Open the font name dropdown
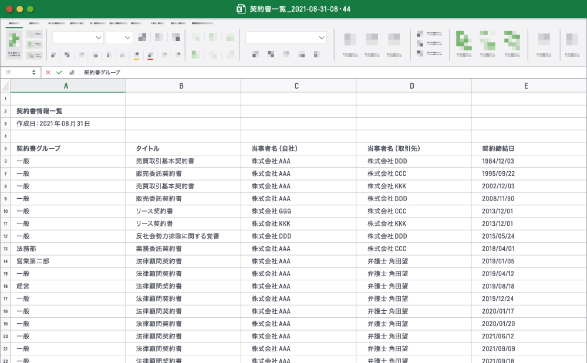587x363 pixels. 98,38
